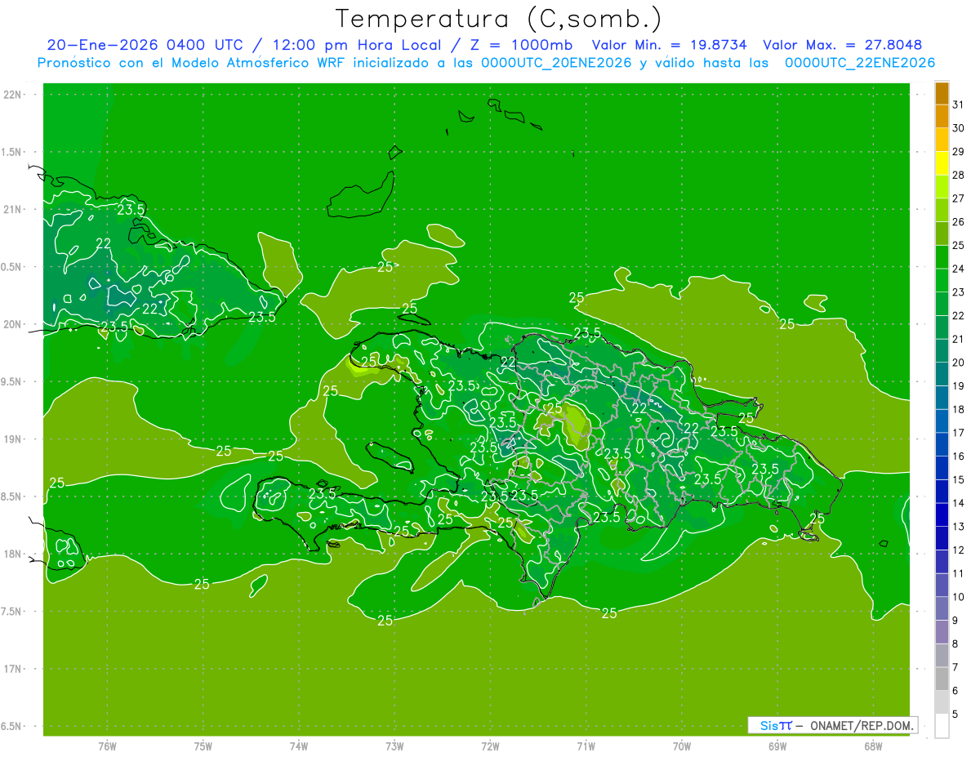Select the "9.5N" latitude axis label
The height and width of the screenshot is (757, 980).
pyautogui.click(x=13, y=381)
